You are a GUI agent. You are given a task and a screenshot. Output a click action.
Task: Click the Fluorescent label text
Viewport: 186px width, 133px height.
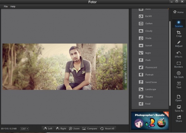coord(151,67)
